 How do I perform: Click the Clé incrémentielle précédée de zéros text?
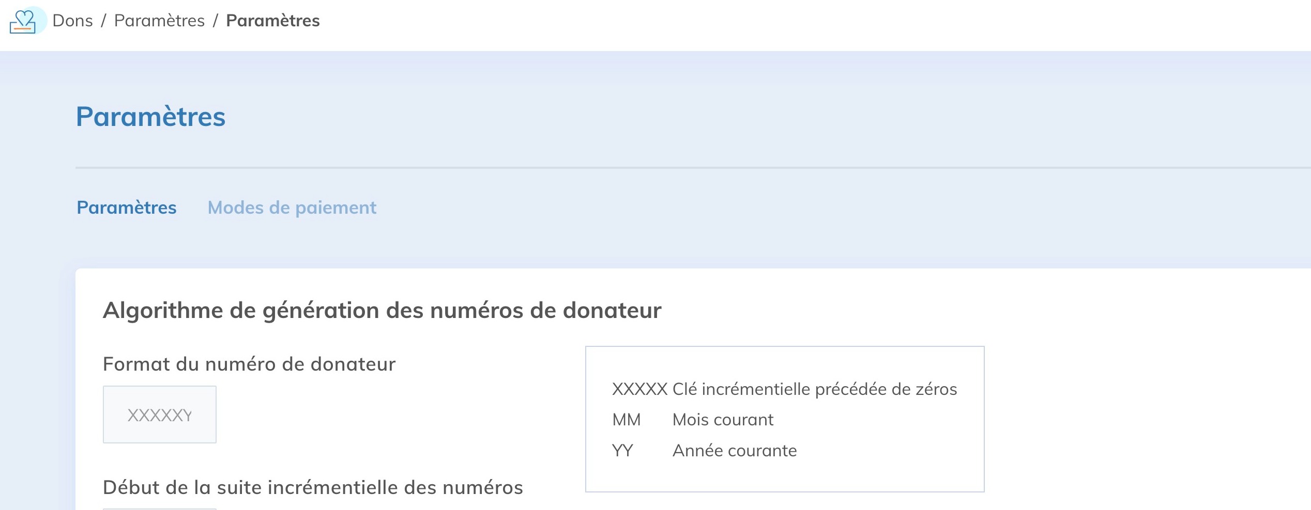click(x=815, y=389)
